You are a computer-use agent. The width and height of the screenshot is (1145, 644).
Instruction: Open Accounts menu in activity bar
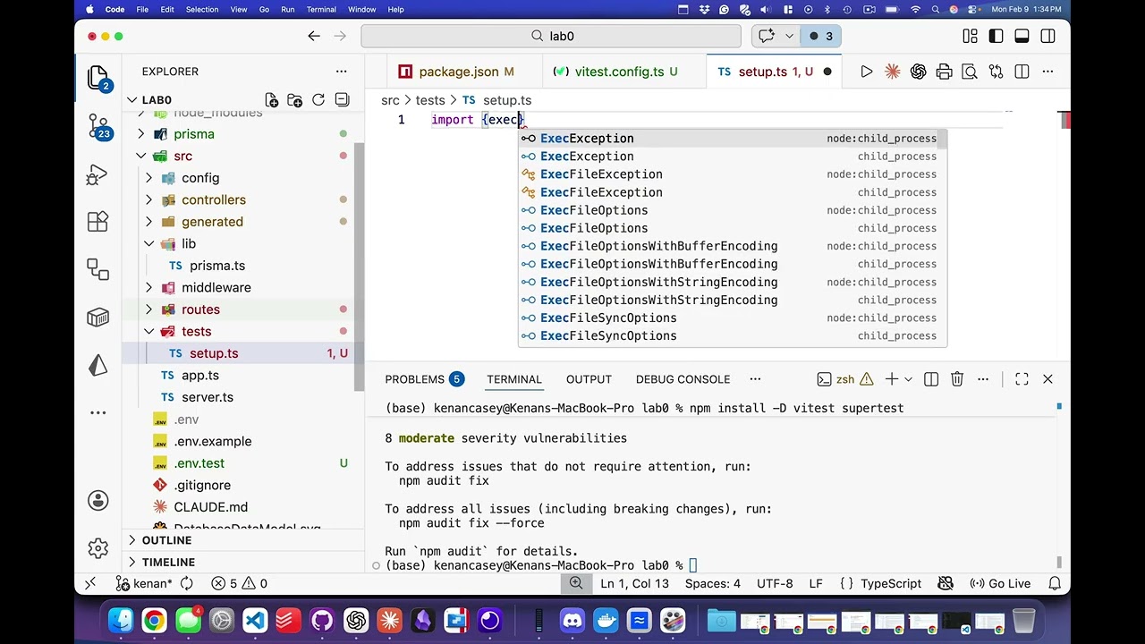click(x=98, y=500)
